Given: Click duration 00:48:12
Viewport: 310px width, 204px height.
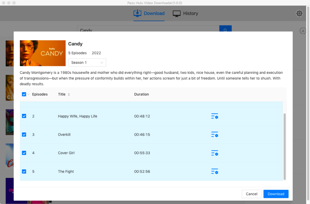Looking at the screenshot, I should 142,116.
